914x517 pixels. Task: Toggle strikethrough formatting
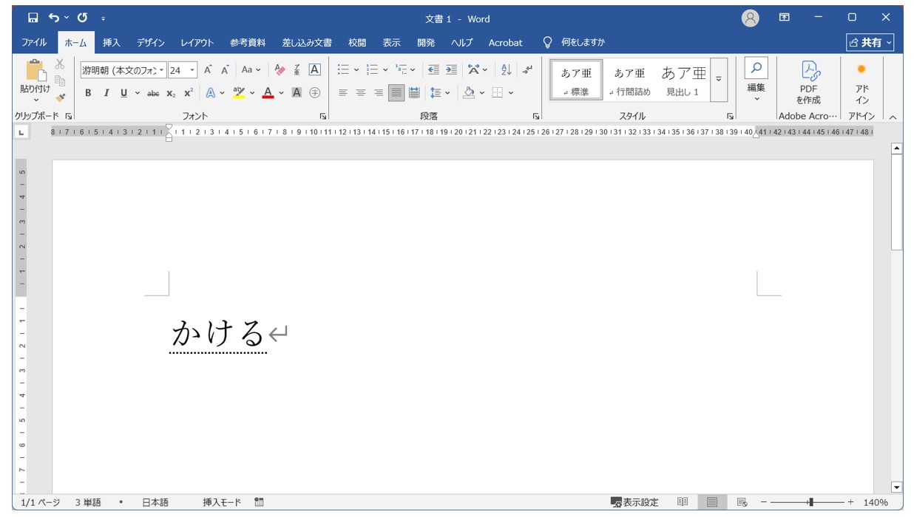(x=153, y=93)
